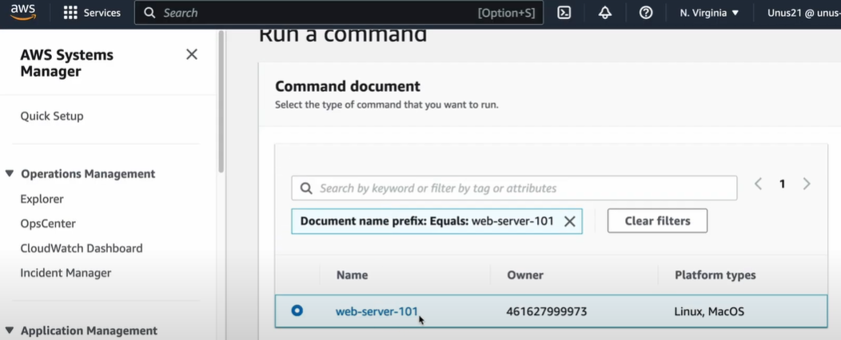841x340 pixels.
Task: Remove the web-server-101 filter chip
Action: pyautogui.click(x=570, y=221)
